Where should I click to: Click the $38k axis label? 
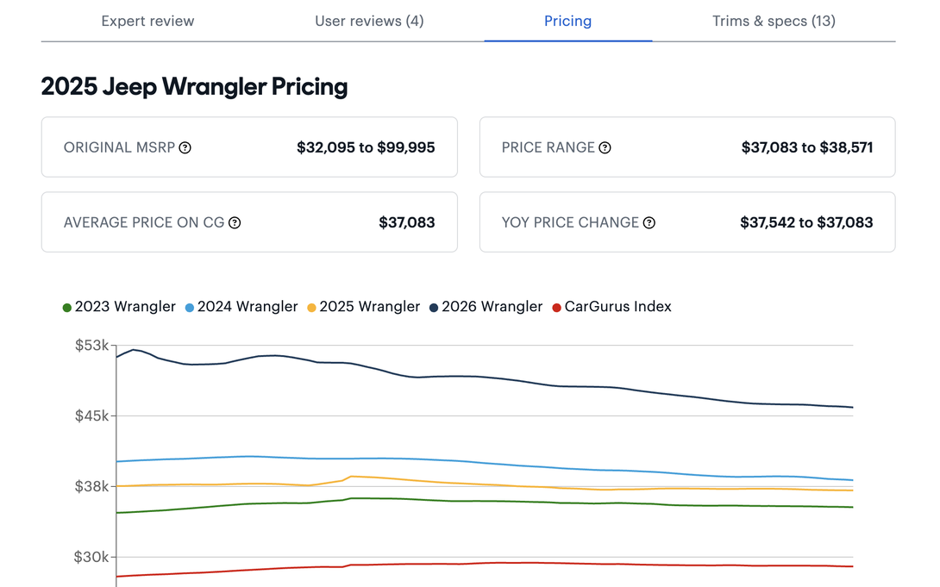(x=91, y=486)
